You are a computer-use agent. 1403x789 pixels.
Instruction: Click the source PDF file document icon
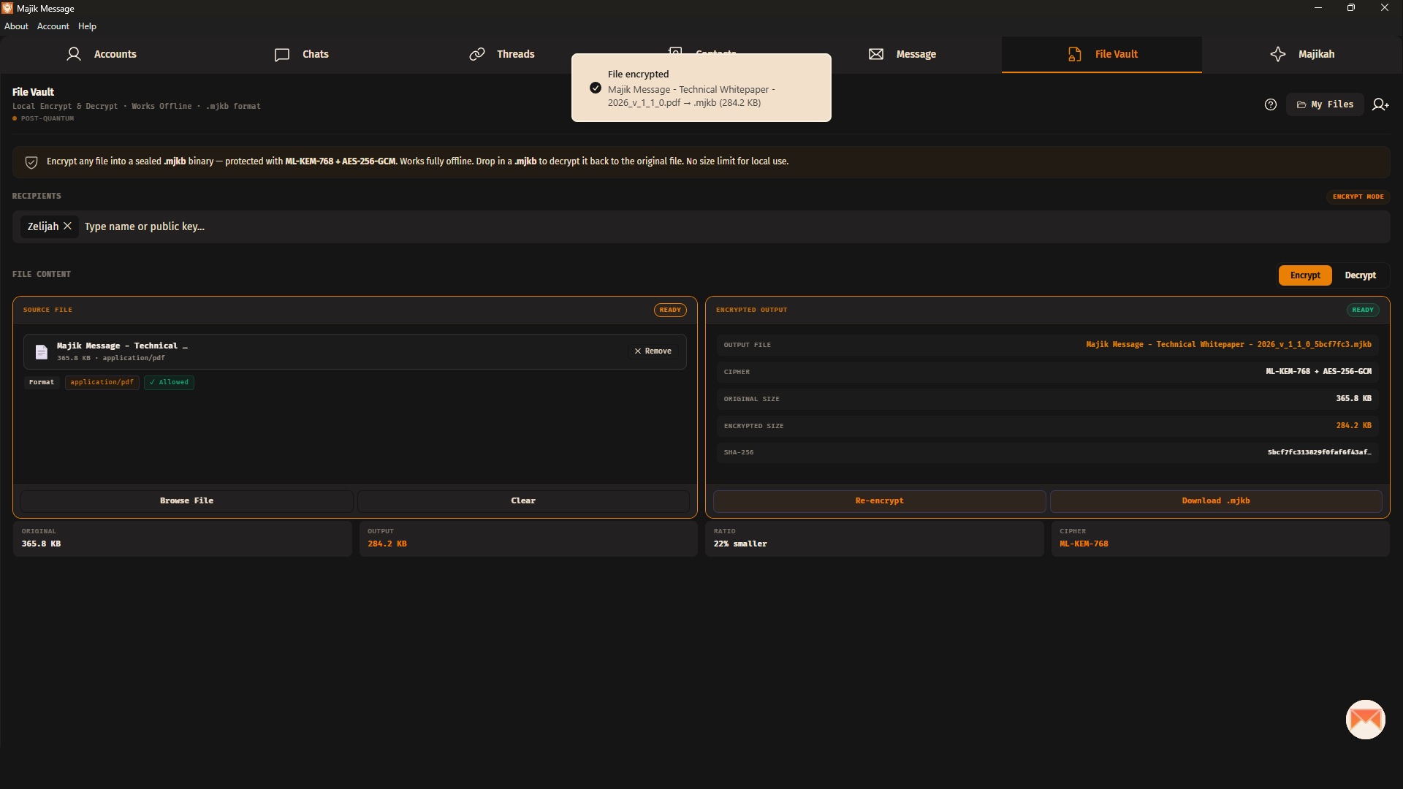tap(42, 352)
